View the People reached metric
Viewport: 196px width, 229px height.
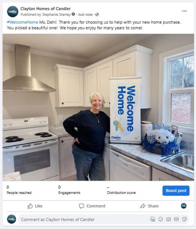point(19,190)
